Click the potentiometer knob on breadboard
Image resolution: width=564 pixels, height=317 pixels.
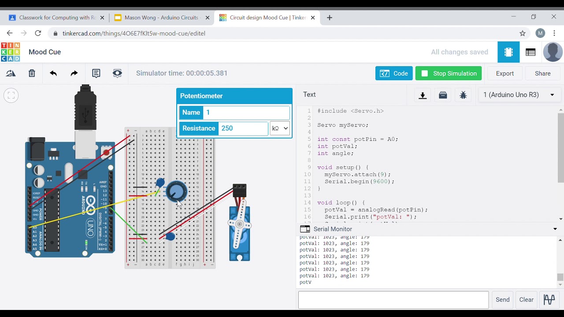[x=177, y=192]
